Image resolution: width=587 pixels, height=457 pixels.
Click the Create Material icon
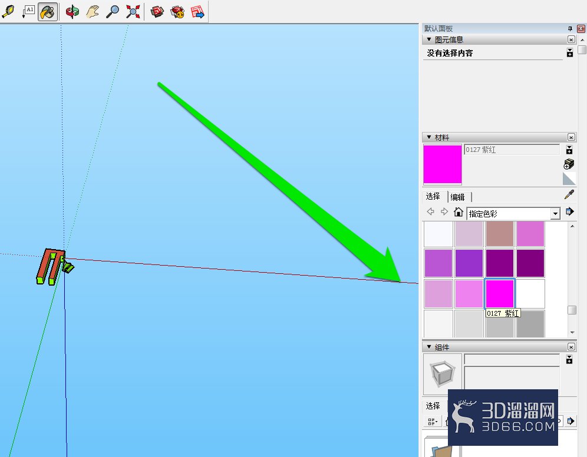point(569,164)
